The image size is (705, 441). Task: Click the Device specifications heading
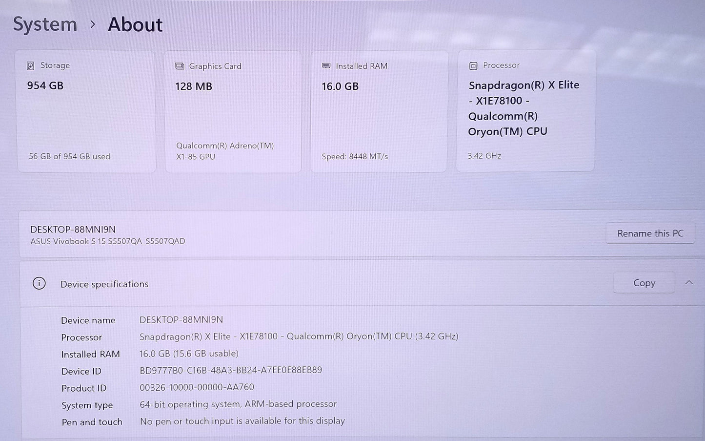point(104,284)
